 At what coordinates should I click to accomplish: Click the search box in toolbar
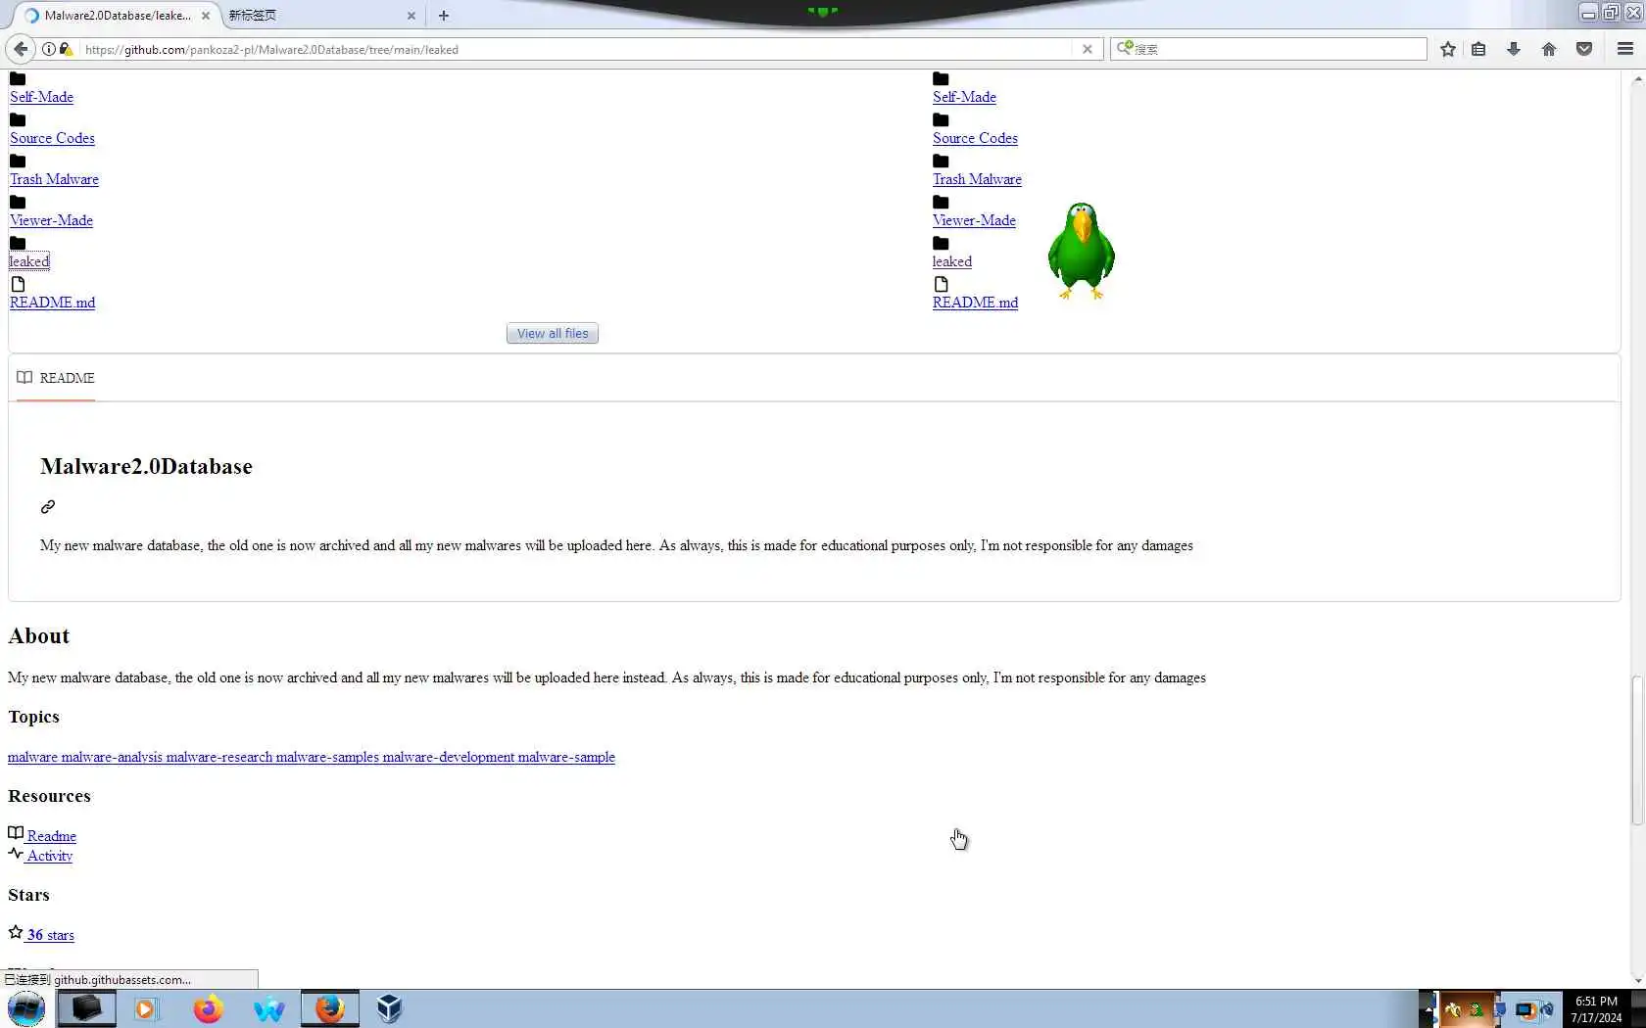tap(1269, 49)
